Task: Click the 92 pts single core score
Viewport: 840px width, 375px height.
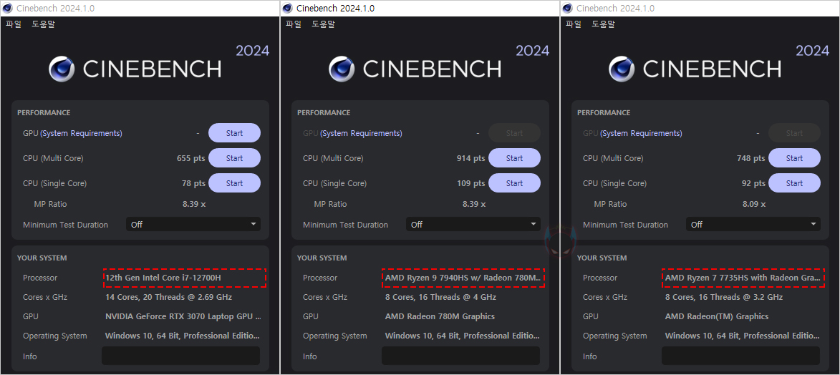Action: [754, 183]
